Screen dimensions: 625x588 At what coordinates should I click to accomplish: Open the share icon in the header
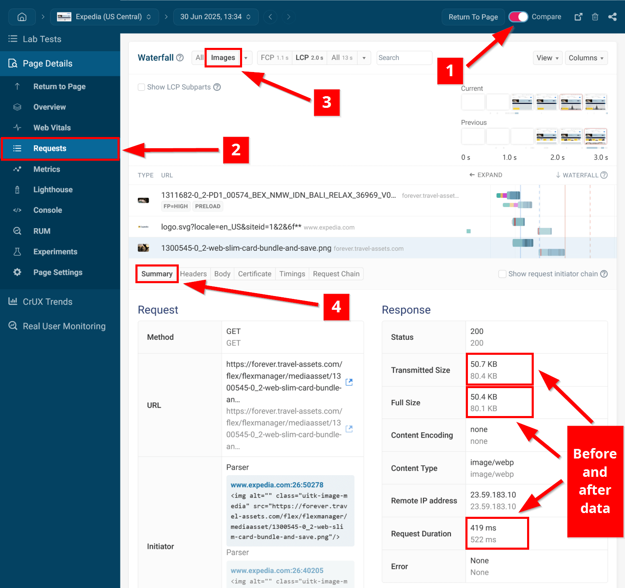click(x=612, y=17)
